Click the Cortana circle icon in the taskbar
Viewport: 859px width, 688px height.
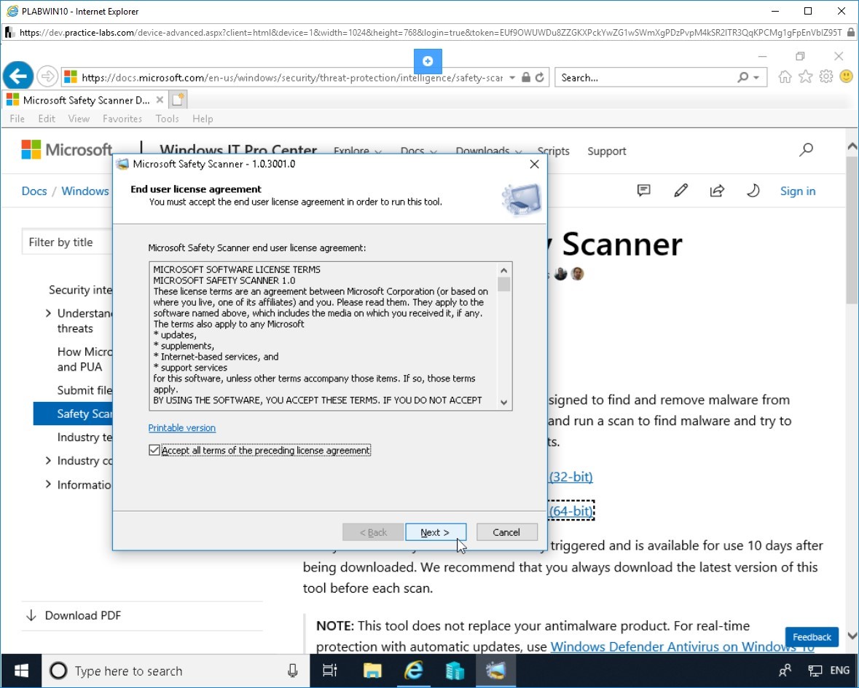(58, 671)
